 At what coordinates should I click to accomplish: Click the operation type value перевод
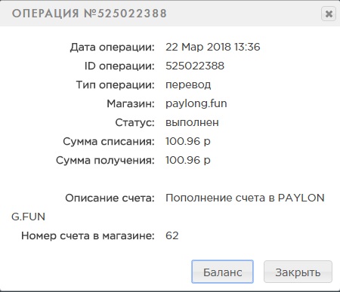pos(188,85)
